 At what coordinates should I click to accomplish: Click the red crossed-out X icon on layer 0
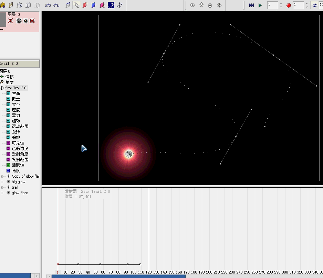[x=10, y=21]
